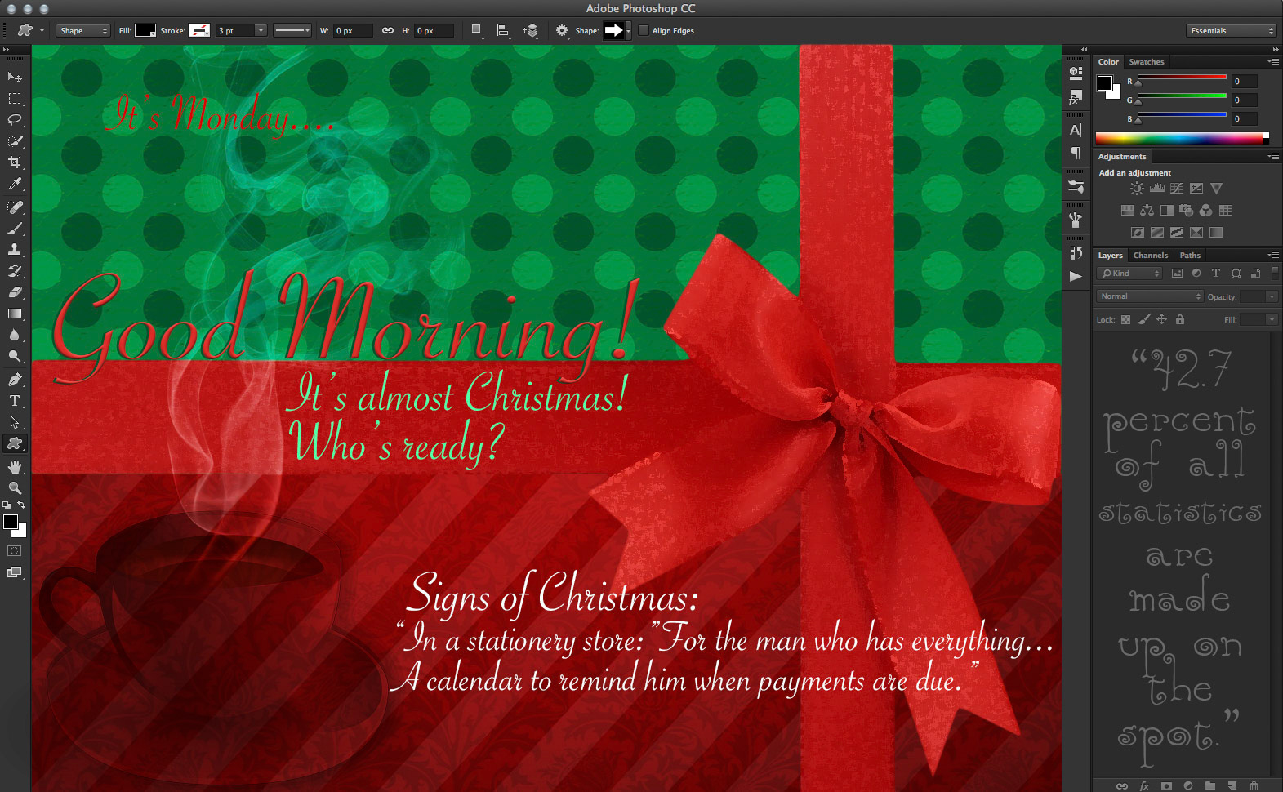Click the Fill color swatch
The image size is (1283, 792).
pos(145,31)
